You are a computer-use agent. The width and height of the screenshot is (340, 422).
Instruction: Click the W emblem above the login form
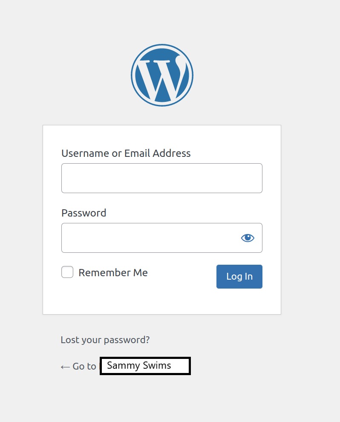[162, 75]
